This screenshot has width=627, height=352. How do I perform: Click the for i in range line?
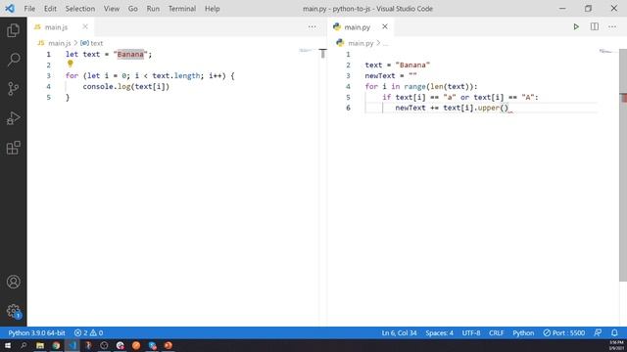(x=421, y=87)
